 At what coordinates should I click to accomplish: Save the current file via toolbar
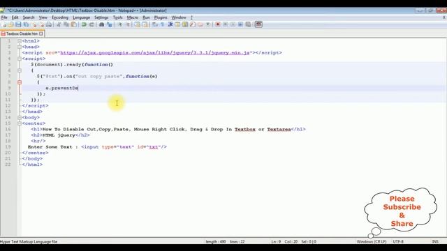tap(18, 24)
